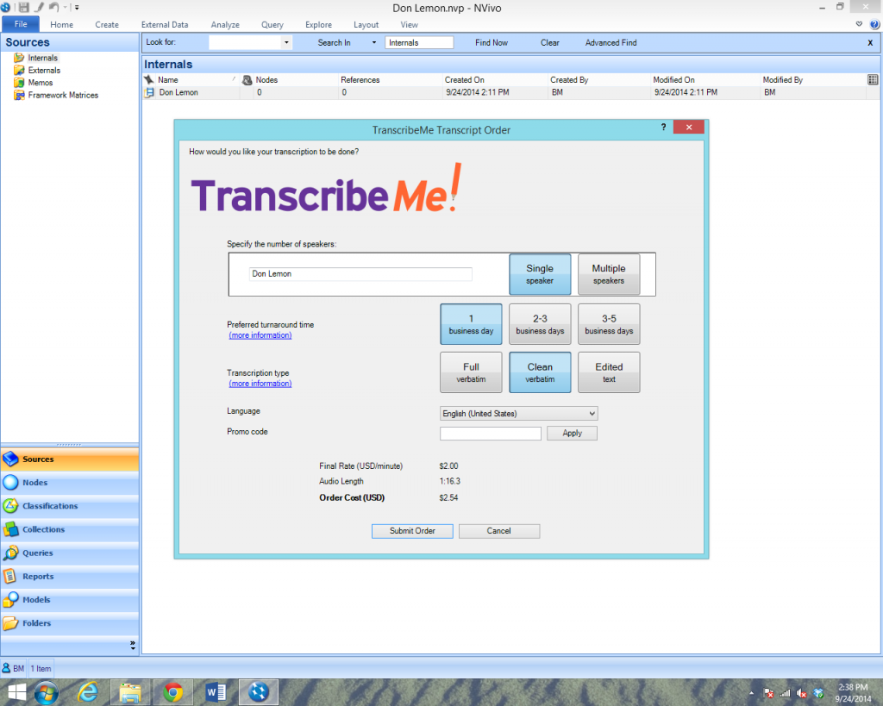Select Full verbatim transcription type
Viewport: 883px width, 706px height.
coord(471,372)
